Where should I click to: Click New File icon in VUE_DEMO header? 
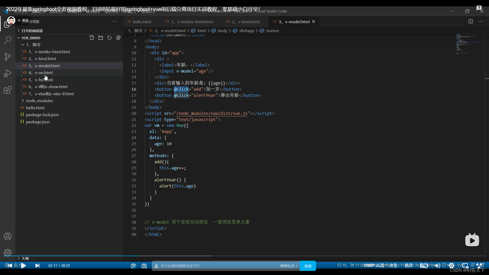click(92, 38)
